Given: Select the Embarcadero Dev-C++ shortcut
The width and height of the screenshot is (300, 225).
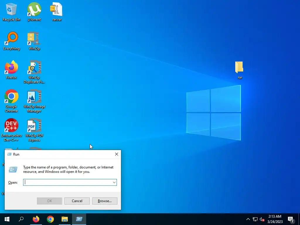Looking at the screenshot, I should click(11, 130).
